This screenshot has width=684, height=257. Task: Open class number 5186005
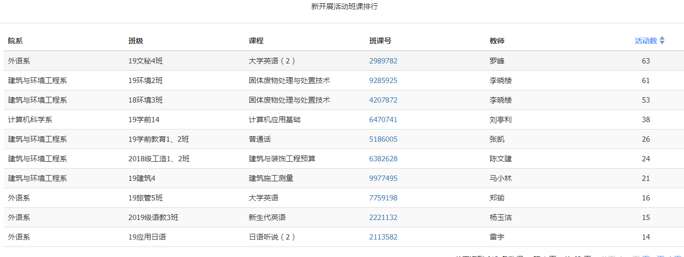[x=383, y=139]
